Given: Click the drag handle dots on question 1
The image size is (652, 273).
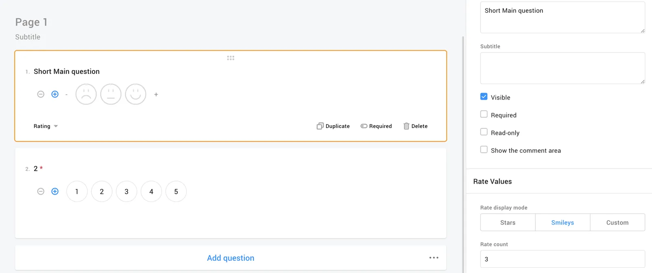Looking at the screenshot, I should 231,58.
